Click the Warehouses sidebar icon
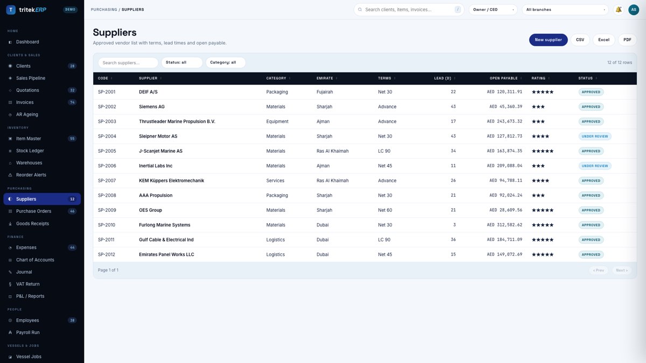 pos(10,163)
